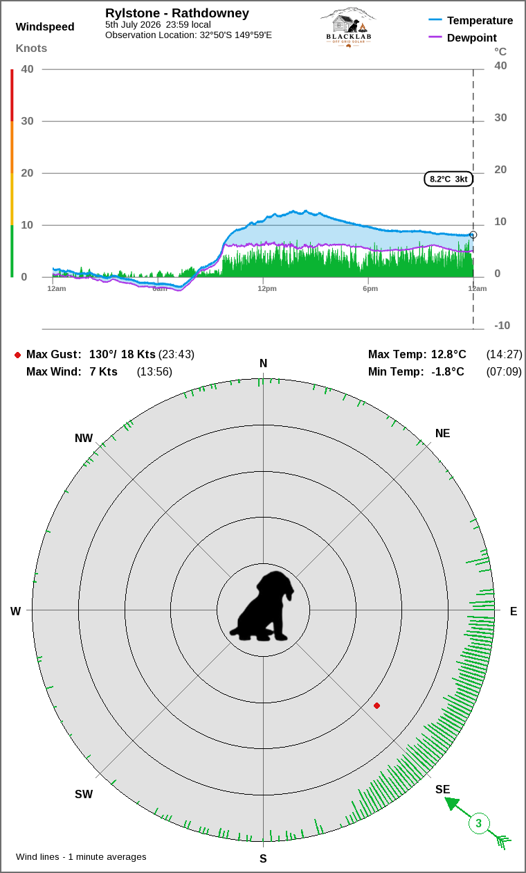This screenshot has width=526, height=873.
Task: Click the °C unit label
Action: click(x=500, y=51)
